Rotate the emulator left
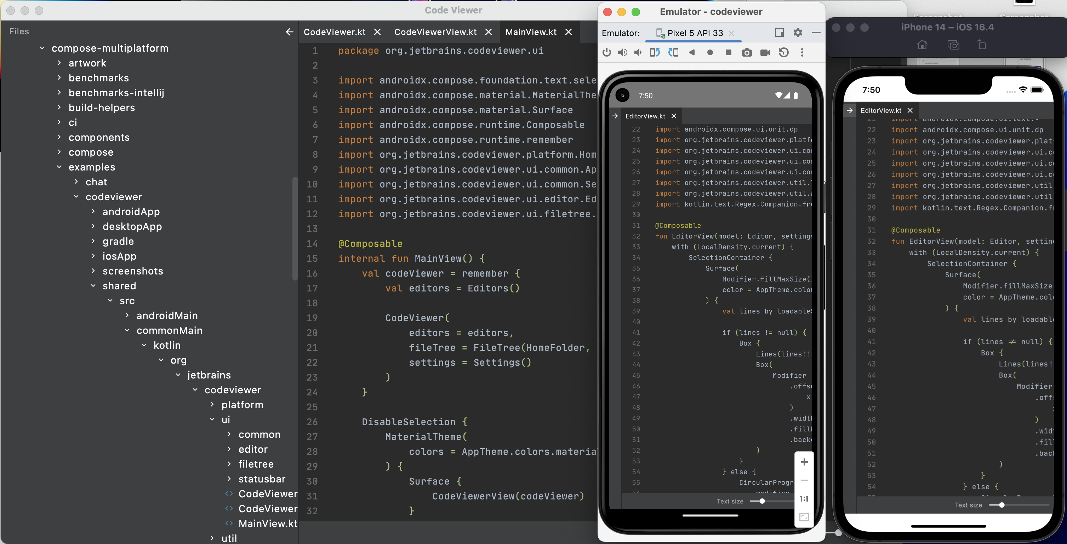The height and width of the screenshot is (544, 1067). [655, 53]
